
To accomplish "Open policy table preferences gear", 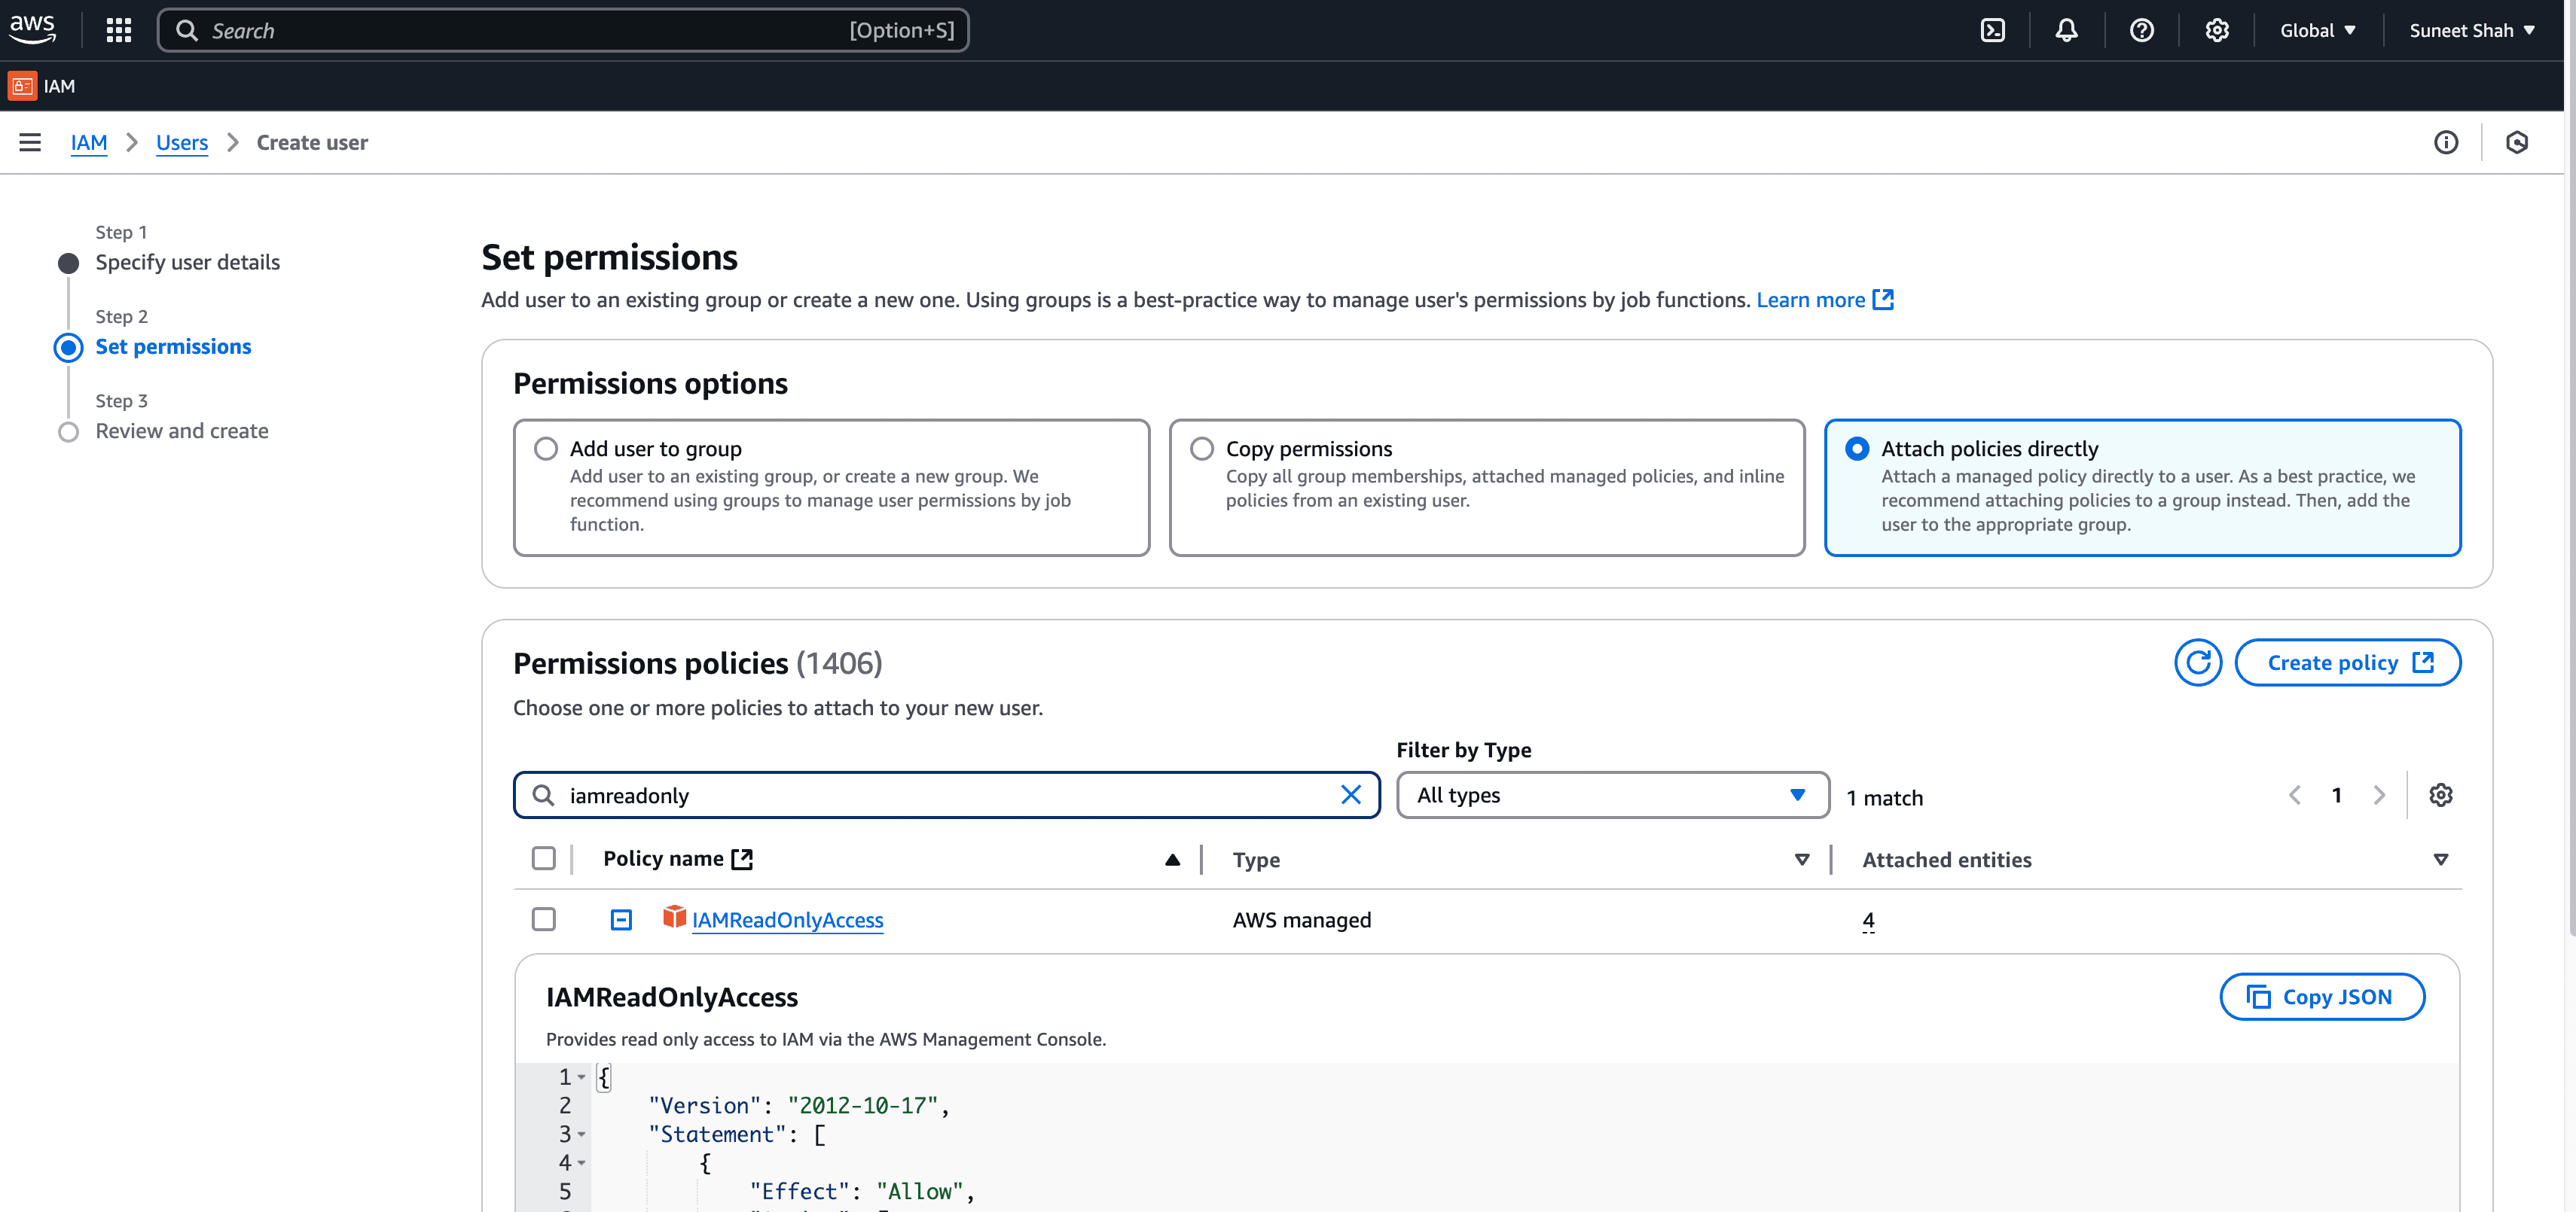I will (2440, 796).
